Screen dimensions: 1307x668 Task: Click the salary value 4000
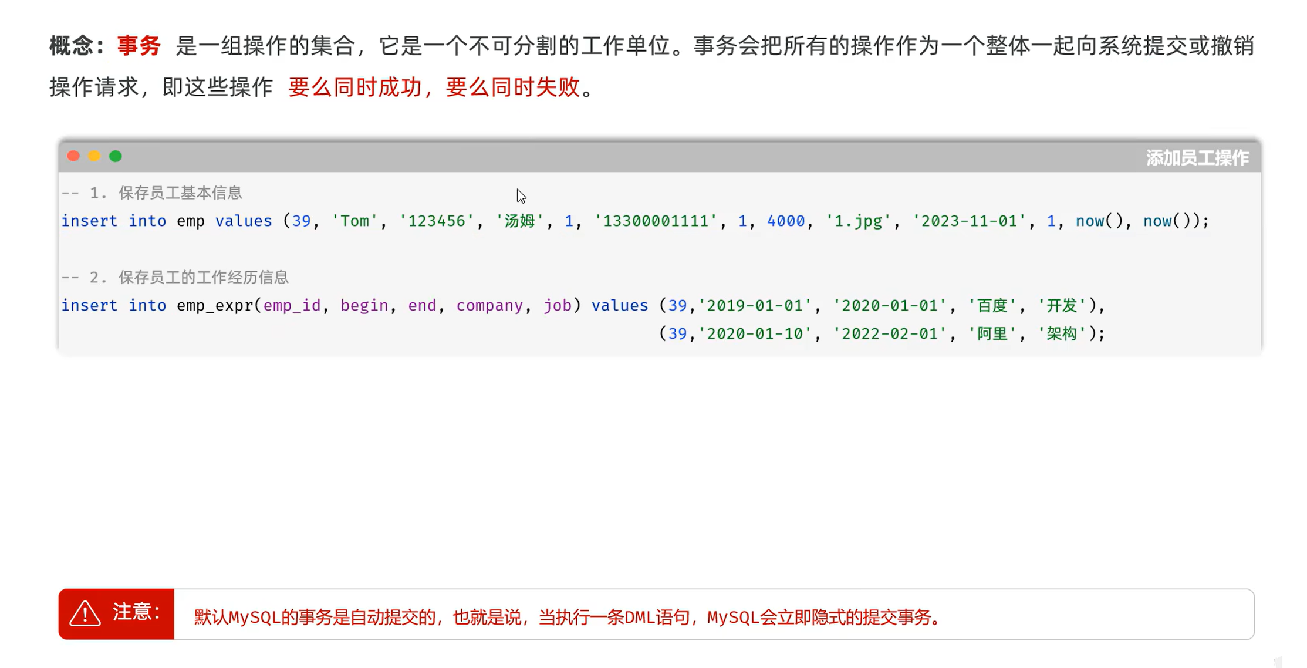pos(786,221)
